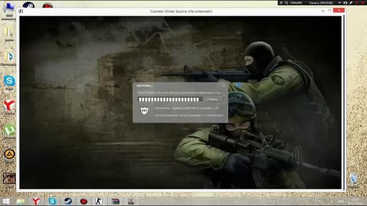367x206 pixels.
Task: Open the blue document desktop shortcut
Action: coord(9,57)
